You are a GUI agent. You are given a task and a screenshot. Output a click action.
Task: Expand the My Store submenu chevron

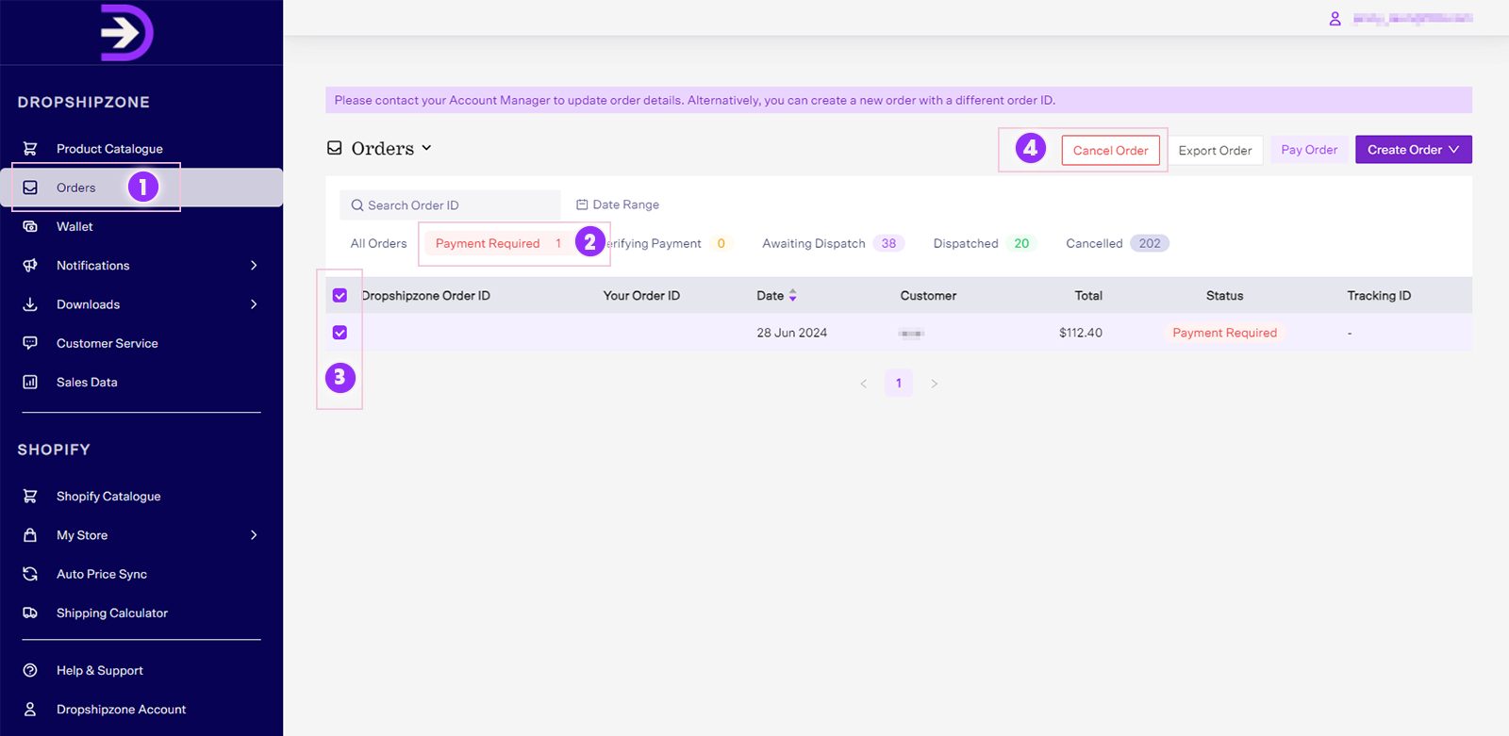tap(254, 535)
